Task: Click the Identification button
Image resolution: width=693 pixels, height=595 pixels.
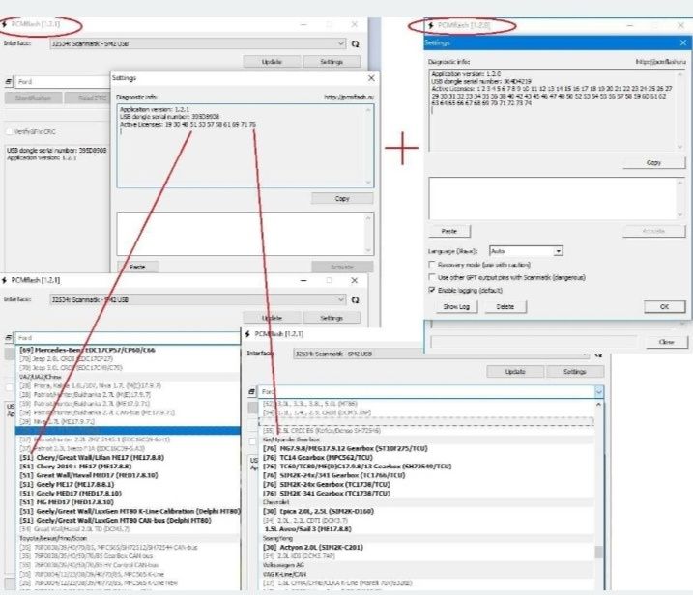Action: tap(34, 99)
